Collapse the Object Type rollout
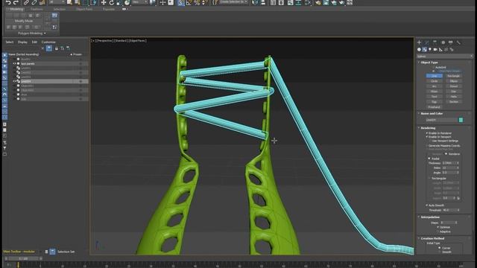477x268 pixels. pyautogui.click(x=429, y=63)
